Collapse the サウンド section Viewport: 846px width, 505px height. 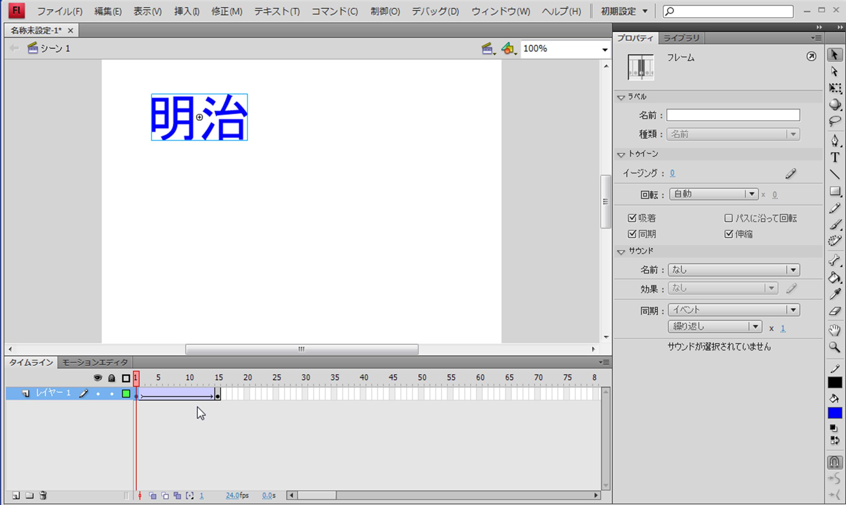pos(621,252)
